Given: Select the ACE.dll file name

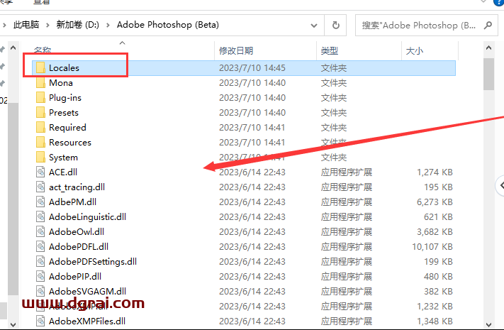Looking at the screenshot, I should click(x=63, y=172).
